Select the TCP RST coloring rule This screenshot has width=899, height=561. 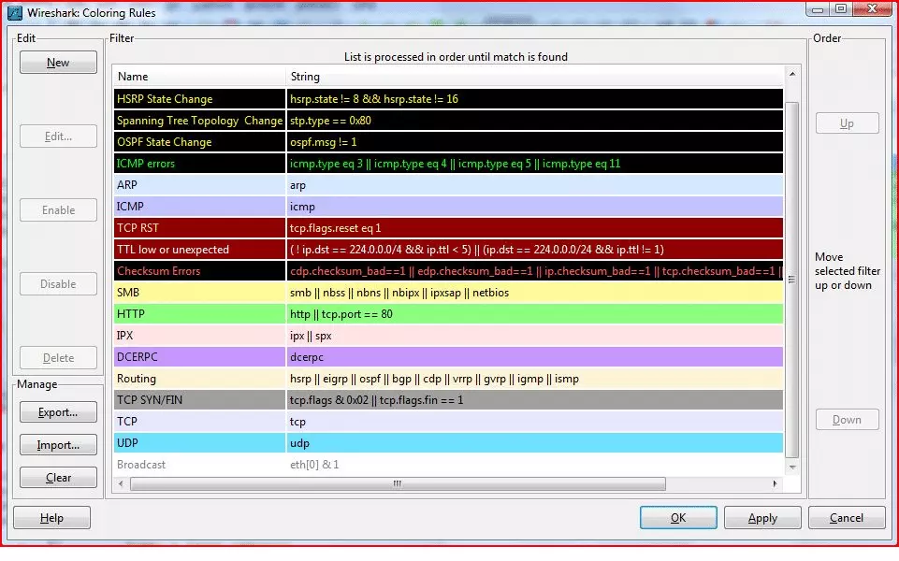click(x=168, y=227)
